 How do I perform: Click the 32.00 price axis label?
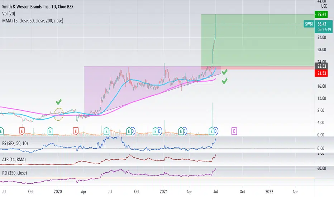pyautogui.click(x=321, y=37)
